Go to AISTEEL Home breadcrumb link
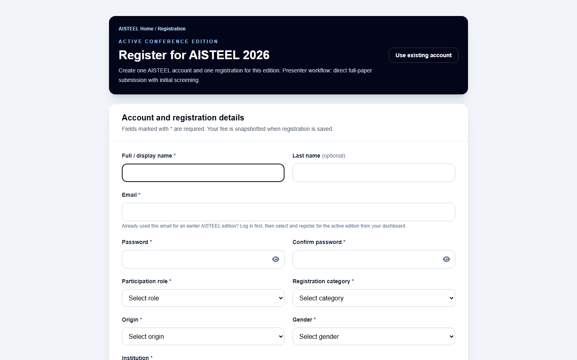This screenshot has width=577, height=360. coord(136,29)
